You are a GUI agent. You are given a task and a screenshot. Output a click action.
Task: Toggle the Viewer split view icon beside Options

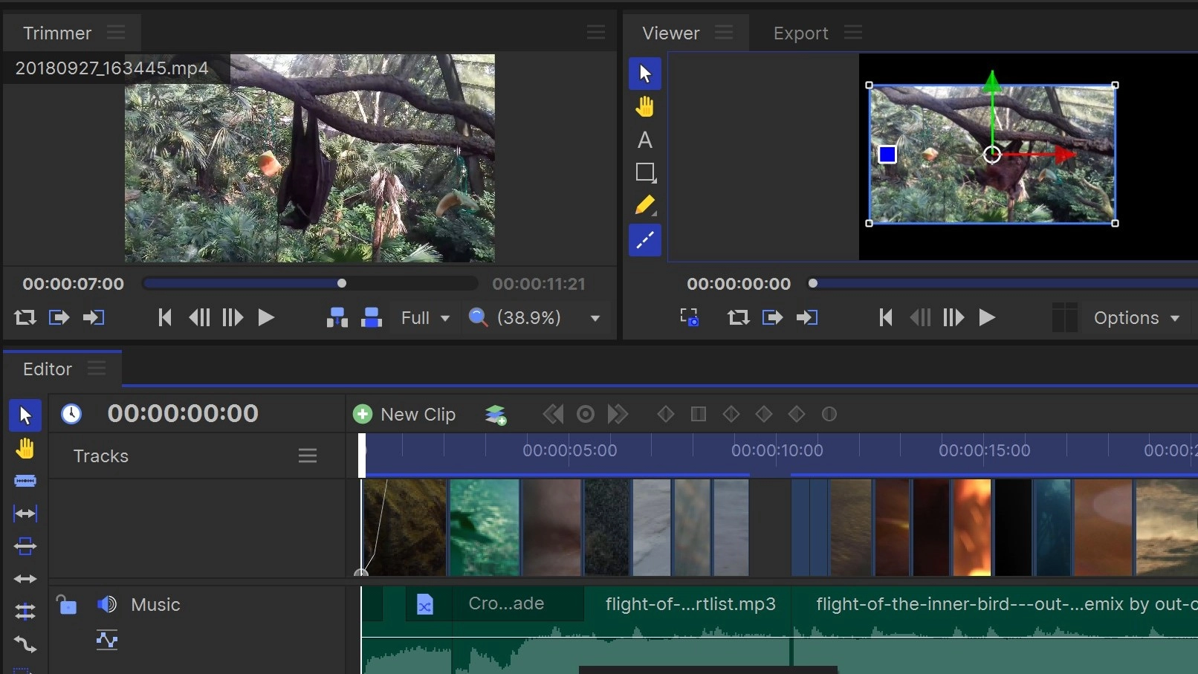point(1065,317)
